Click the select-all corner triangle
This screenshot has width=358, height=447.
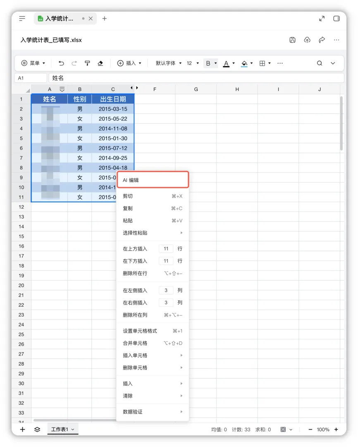[x=28, y=90]
